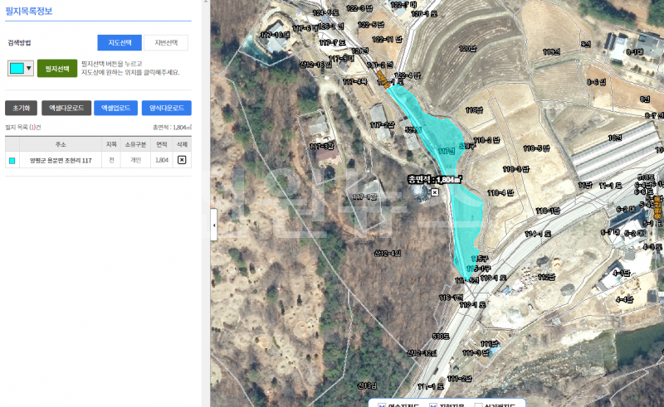Image resolution: width=664 pixels, height=407 pixels.
Task: Reset list with 초기화 button
Action: tap(22, 108)
